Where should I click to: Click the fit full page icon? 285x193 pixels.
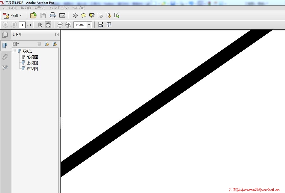click(109, 25)
